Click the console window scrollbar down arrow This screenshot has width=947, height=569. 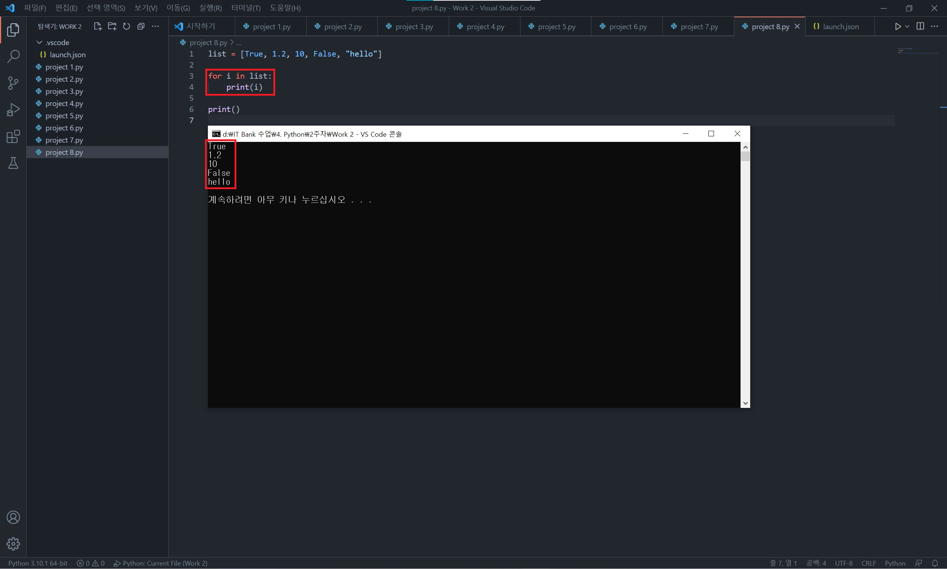click(745, 403)
